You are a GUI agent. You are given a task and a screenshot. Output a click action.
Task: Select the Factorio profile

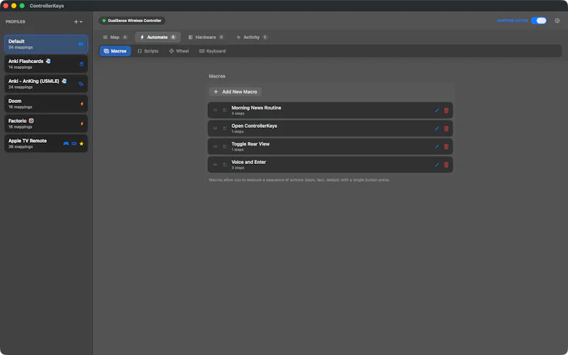click(46, 124)
